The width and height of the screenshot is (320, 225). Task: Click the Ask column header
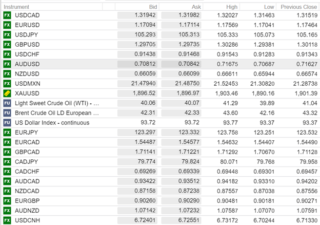point(196,7)
